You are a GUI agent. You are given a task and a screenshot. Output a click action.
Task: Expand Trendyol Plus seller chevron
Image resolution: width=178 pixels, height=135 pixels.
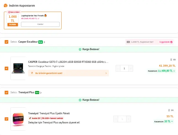click(41, 93)
